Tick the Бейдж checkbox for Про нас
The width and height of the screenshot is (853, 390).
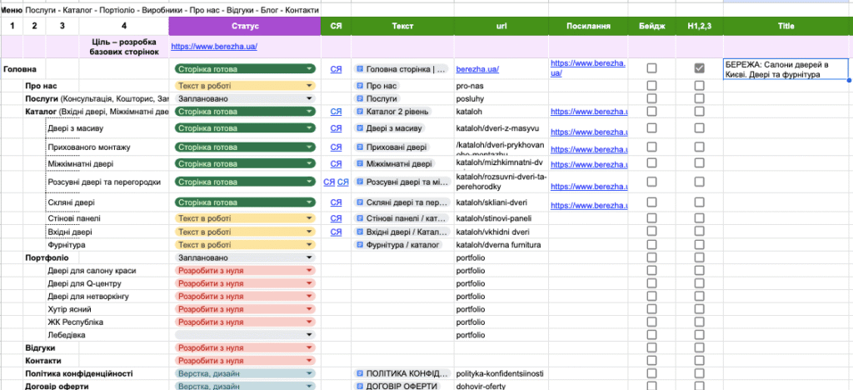651,86
